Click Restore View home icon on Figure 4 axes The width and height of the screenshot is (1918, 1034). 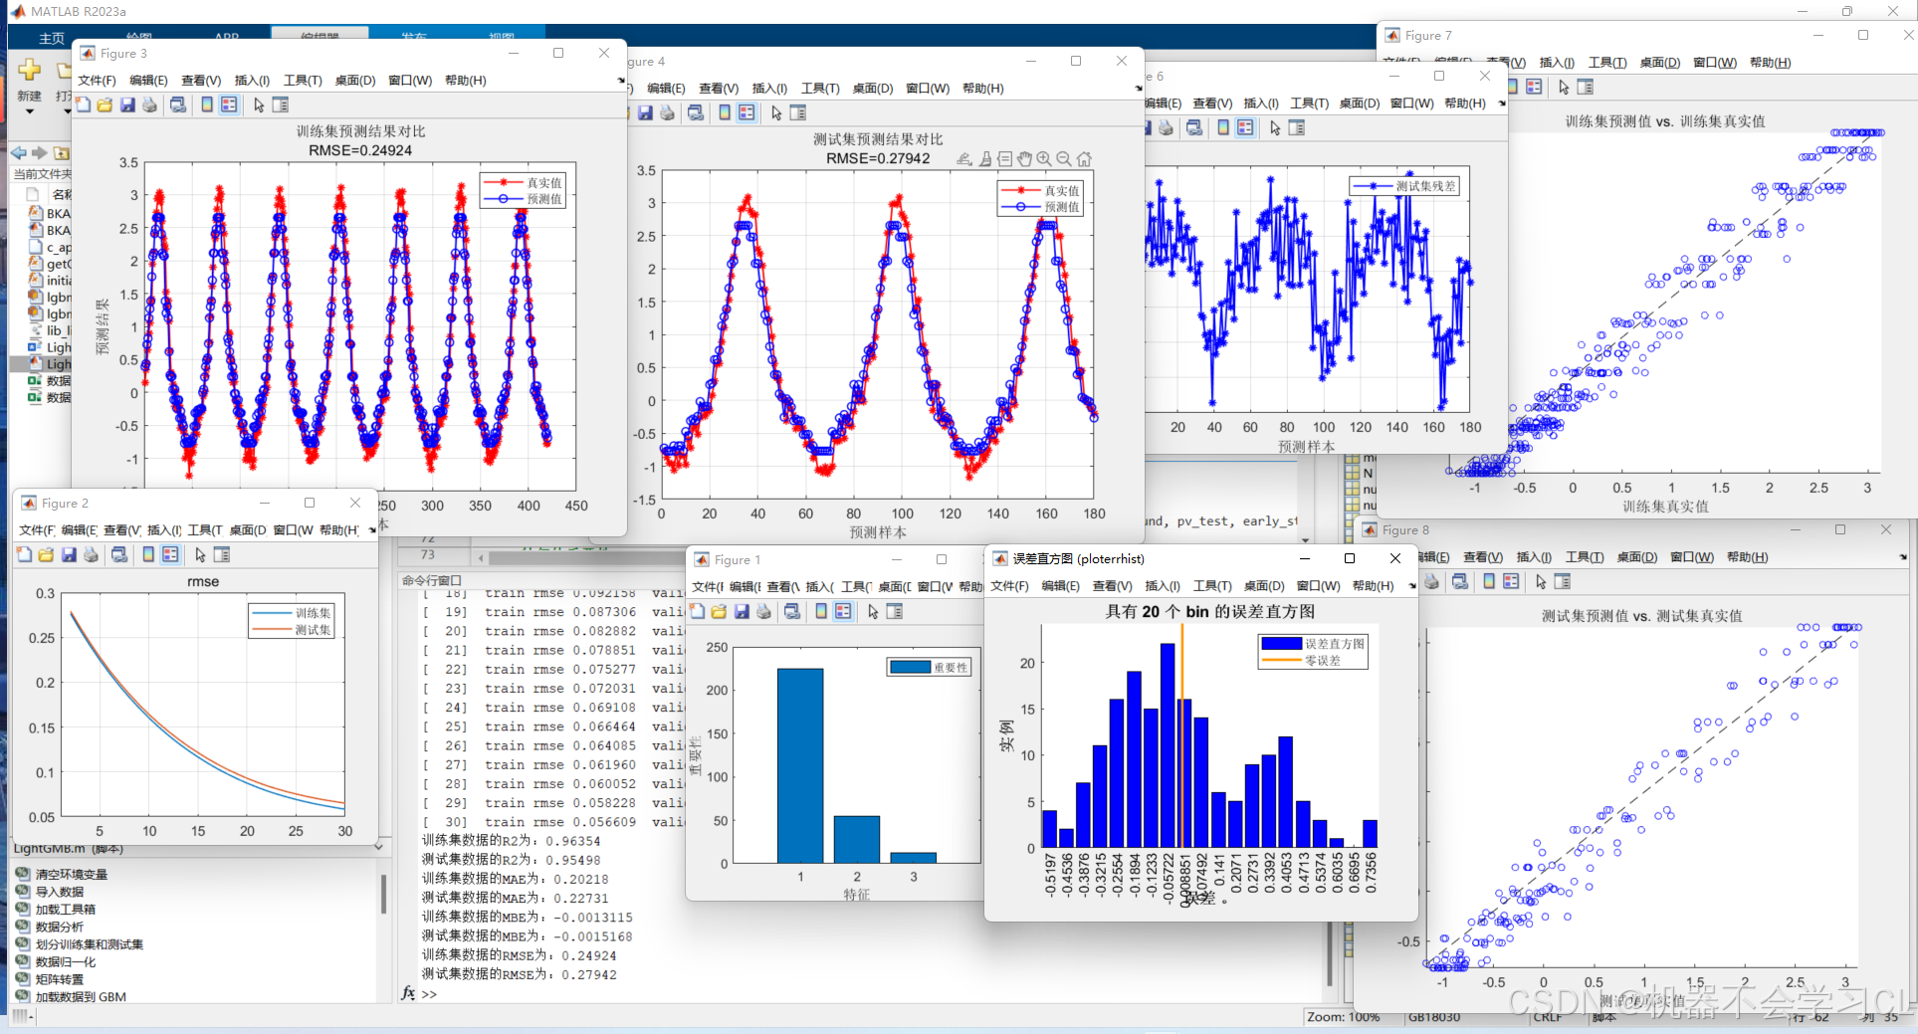(x=1084, y=159)
